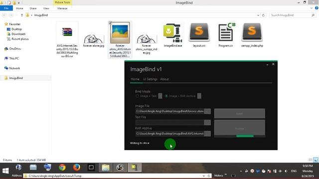Switch to the Home tab in ImageBind
Screen dimensions: 319x179
pos(135,79)
